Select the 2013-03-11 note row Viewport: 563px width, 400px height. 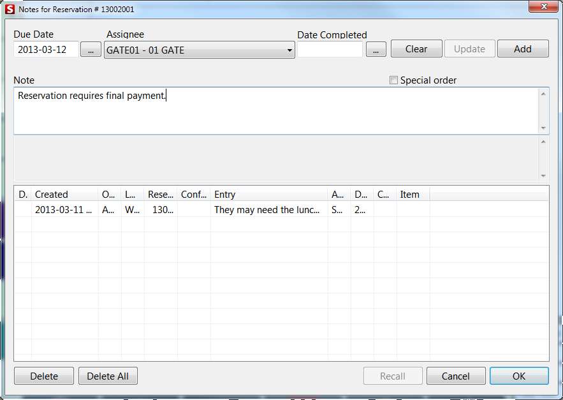click(x=191, y=209)
